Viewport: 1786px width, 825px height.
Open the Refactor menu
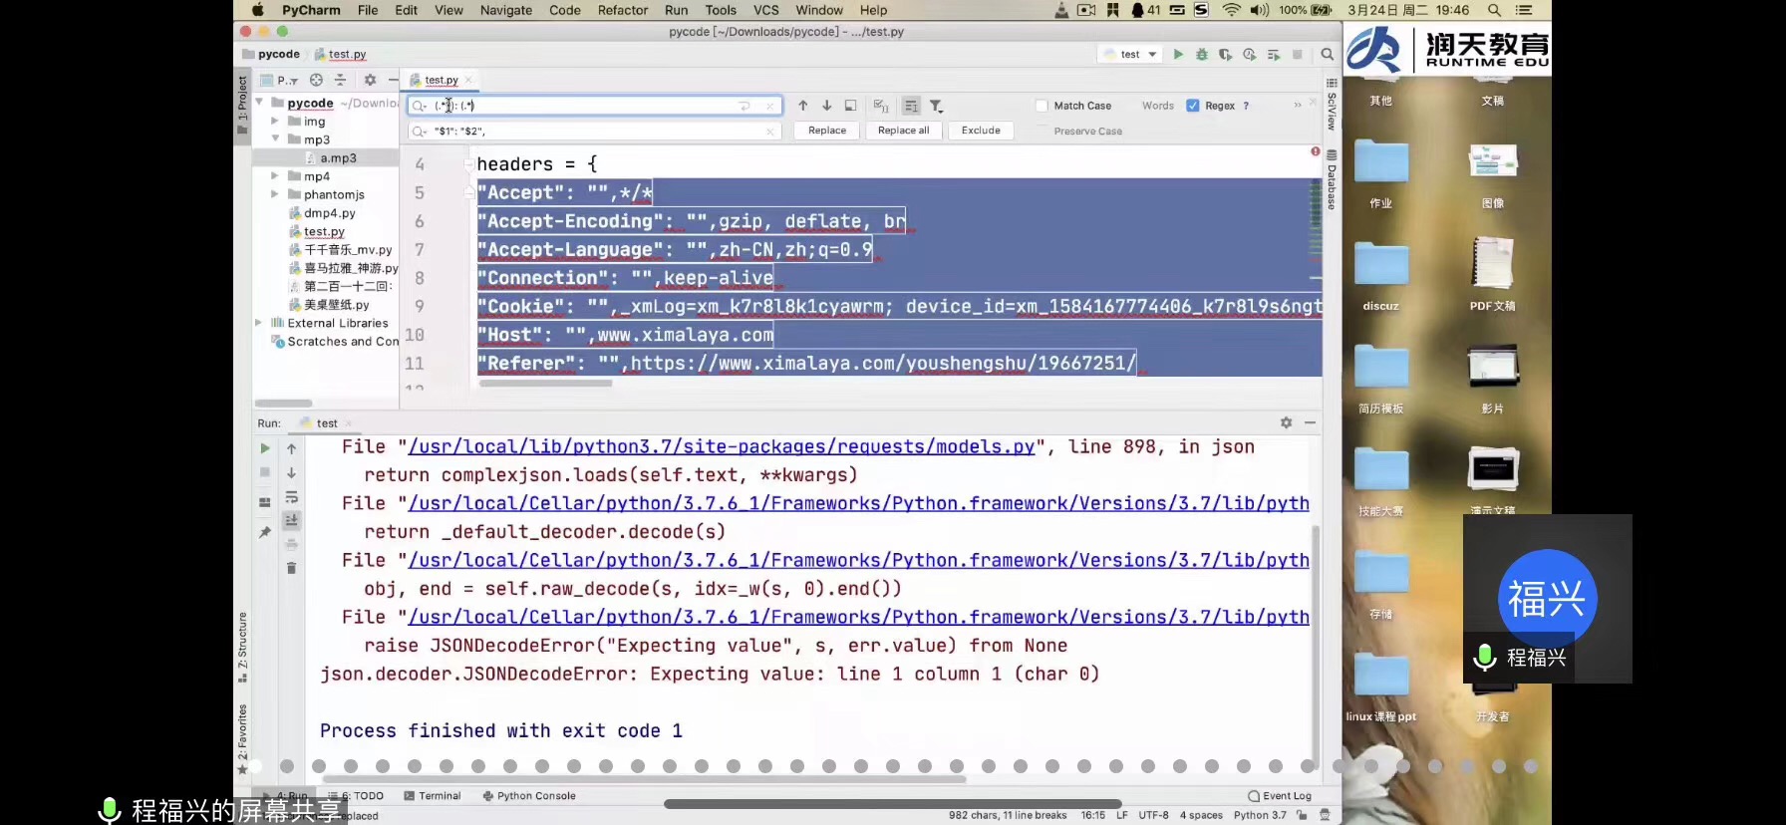[x=622, y=10]
